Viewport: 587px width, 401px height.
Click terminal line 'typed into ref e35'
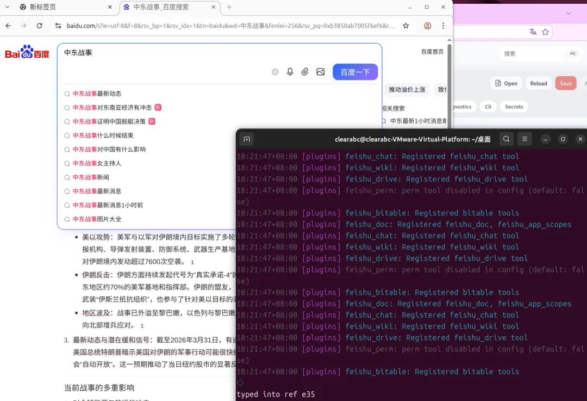[276, 394]
